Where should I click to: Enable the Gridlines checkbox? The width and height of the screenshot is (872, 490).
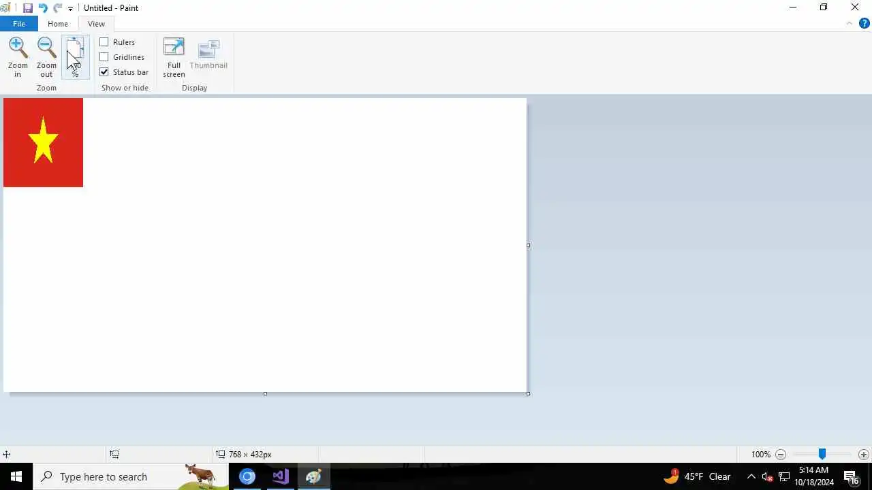point(104,57)
